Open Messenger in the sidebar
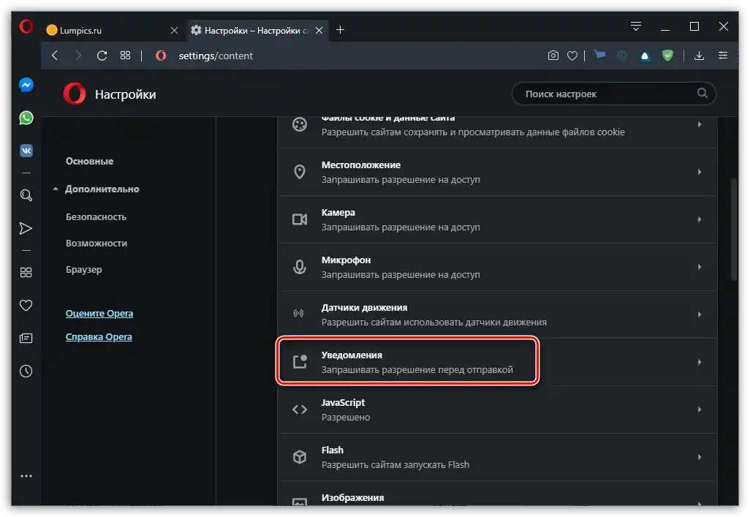 tap(26, 86)
